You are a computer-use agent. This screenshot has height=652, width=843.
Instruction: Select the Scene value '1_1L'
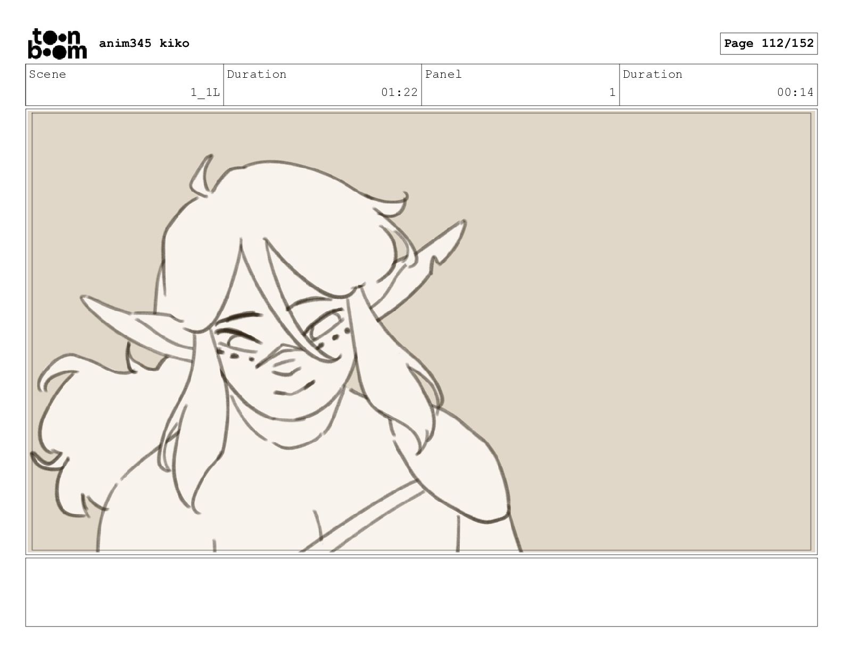coord(205,92)
